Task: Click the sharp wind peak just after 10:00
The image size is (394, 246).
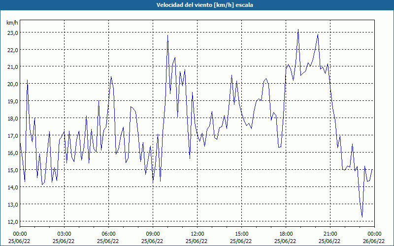Action: [x=167, y=35]
